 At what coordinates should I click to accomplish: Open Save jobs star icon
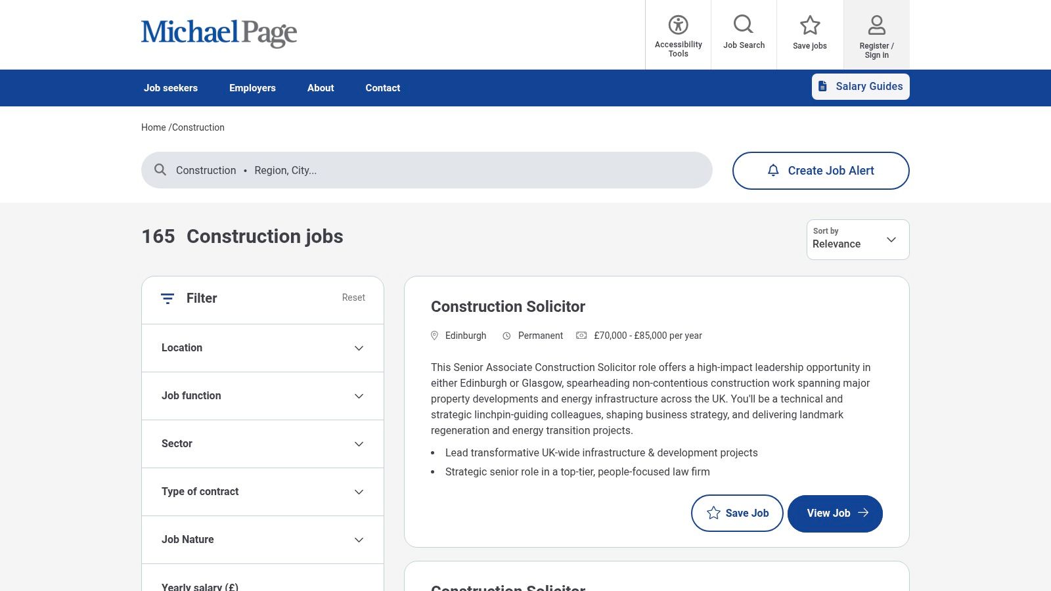point(810,25)
